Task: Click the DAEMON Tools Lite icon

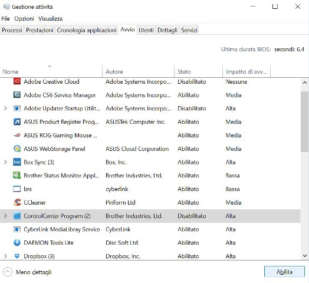Action: [x=17, y=242]
